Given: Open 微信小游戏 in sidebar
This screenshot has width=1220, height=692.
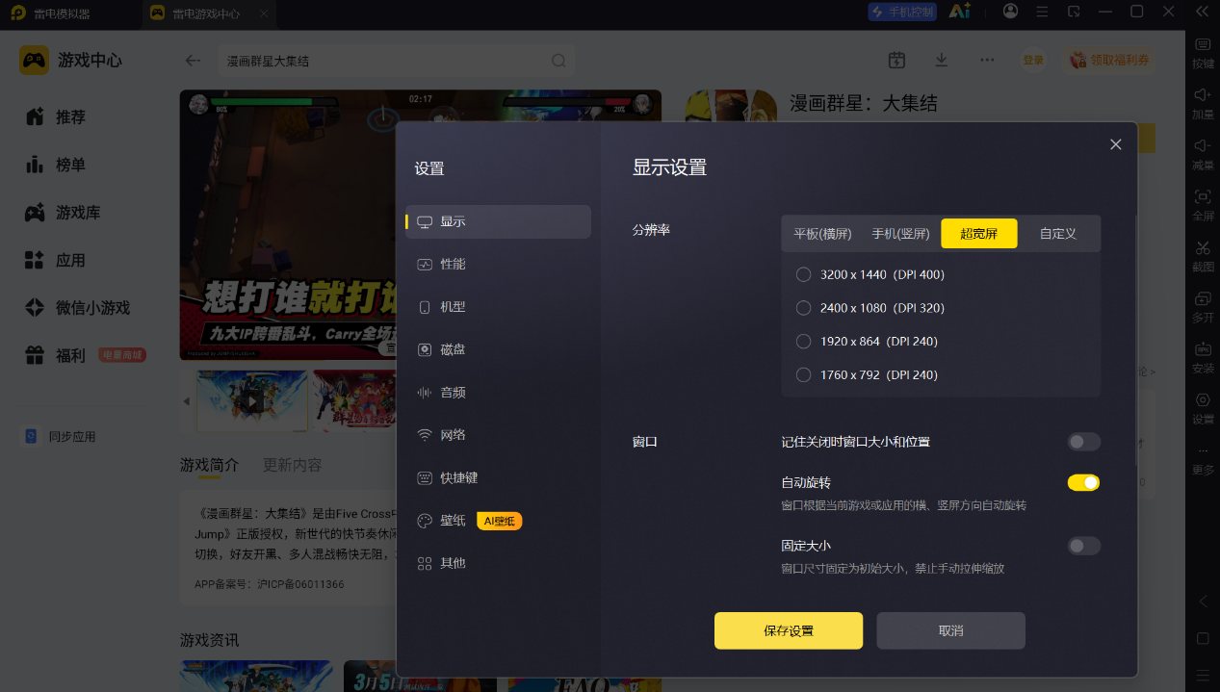Looking at the screenshot, I should tap(77, 308).
